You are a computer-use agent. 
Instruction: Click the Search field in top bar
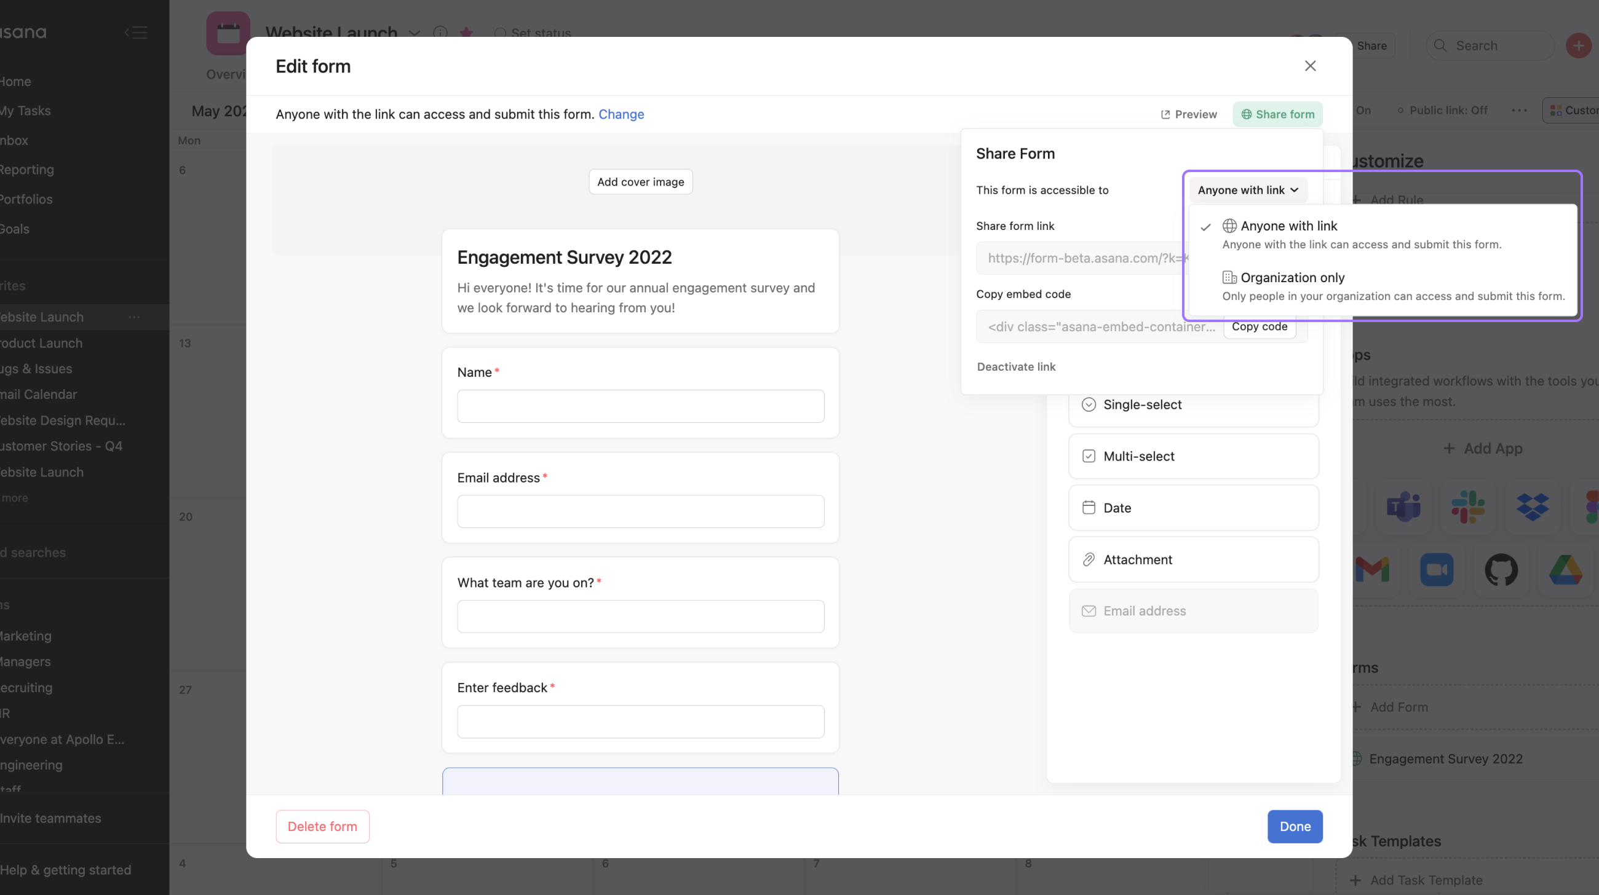click(x=1490, y=45)
